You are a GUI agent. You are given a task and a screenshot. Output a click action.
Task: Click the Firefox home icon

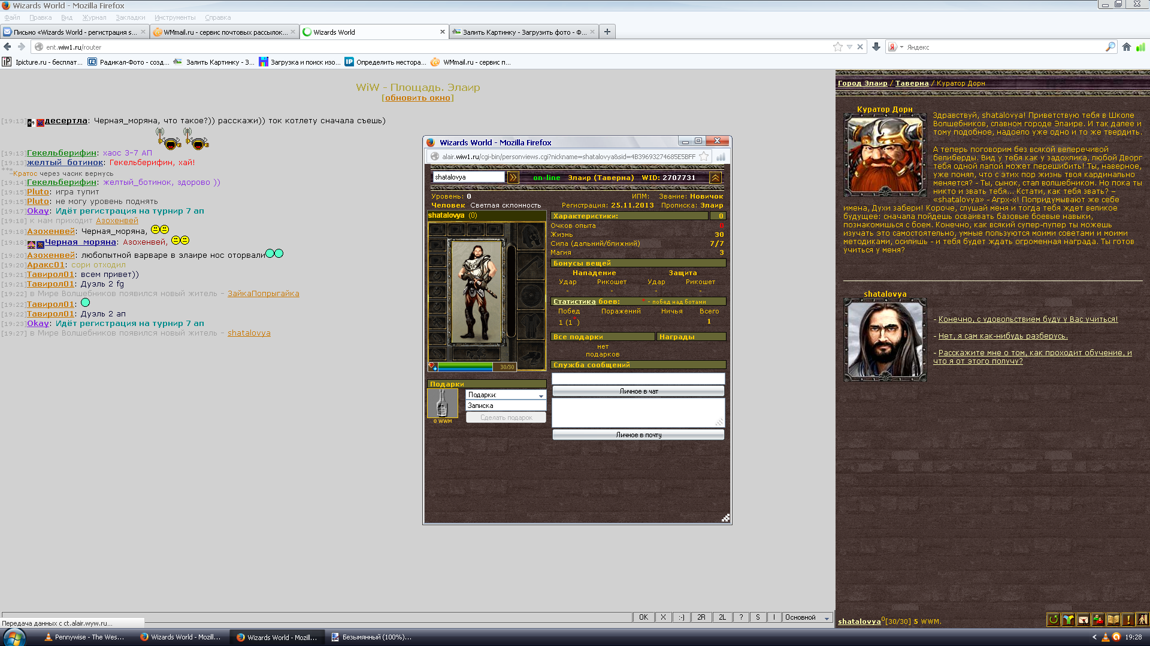(1127, 47)
